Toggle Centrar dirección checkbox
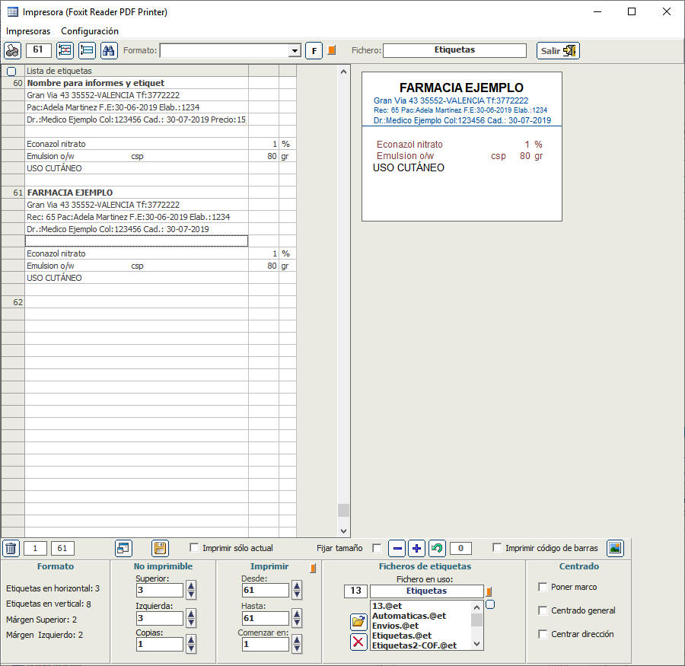685x666 pixels. pyautogui.click(x=543, y=634)
